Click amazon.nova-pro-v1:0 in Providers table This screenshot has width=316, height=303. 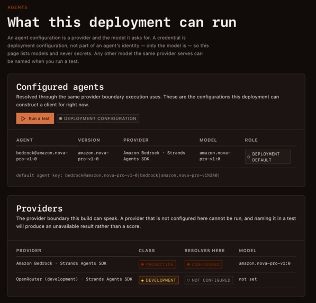click(265, 263)
